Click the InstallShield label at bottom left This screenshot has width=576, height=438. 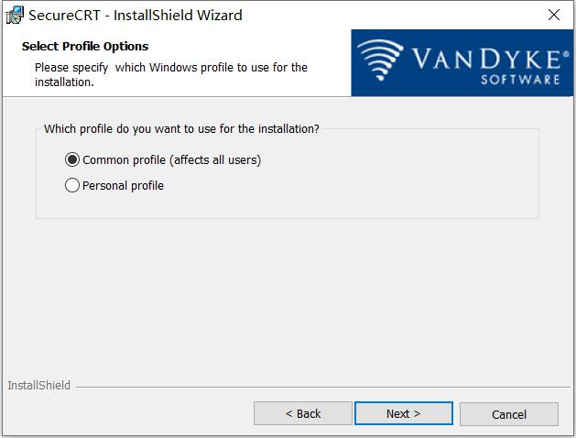point(38,386)
